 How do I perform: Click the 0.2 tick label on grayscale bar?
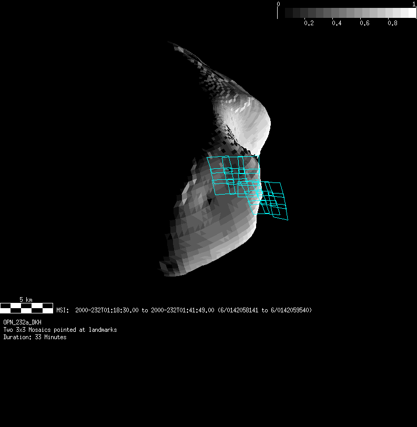tap(309, 23)
